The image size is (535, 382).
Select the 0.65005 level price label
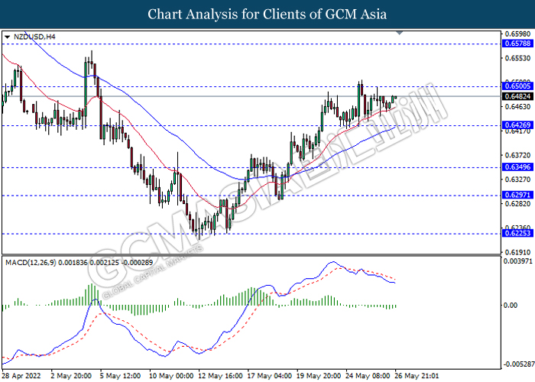pyautogui.click(x=517, y=86)
